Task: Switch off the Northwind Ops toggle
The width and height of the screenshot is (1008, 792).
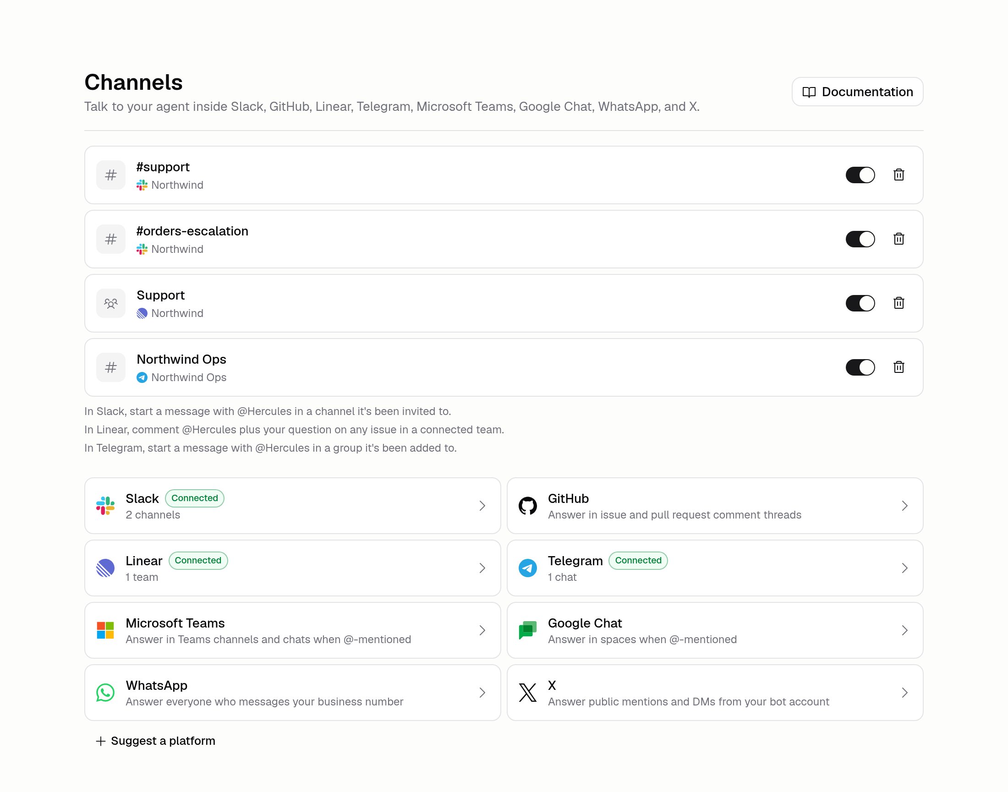Action: [860, 367]
